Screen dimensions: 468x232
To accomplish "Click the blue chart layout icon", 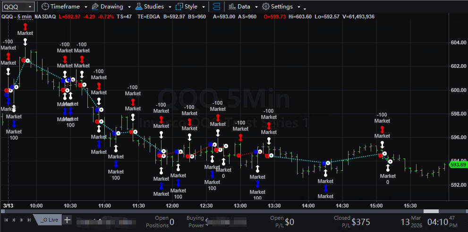I will pos(216,7).
